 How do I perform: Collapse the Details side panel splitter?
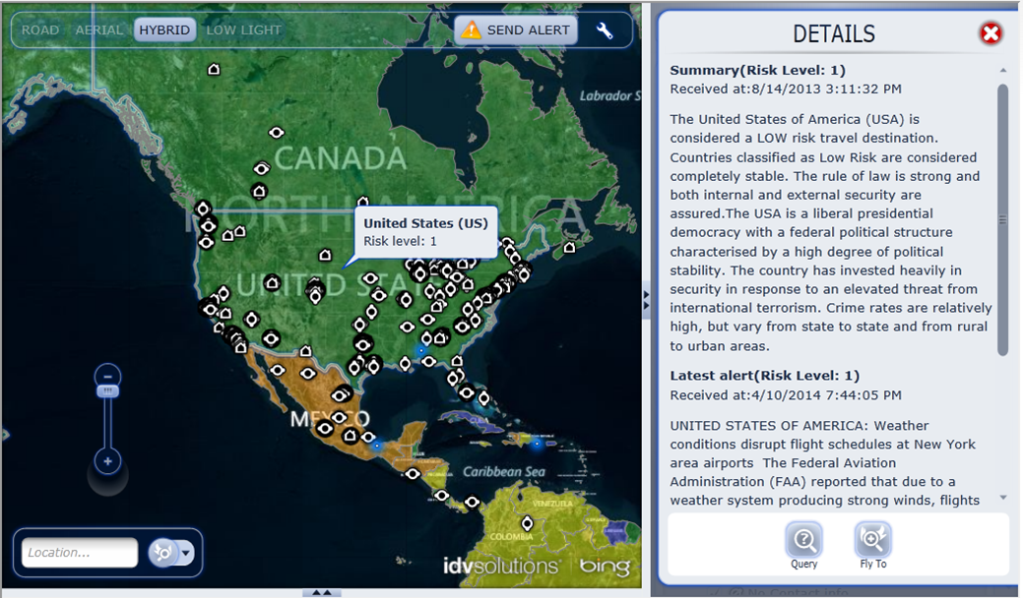(x=646, y=299)
